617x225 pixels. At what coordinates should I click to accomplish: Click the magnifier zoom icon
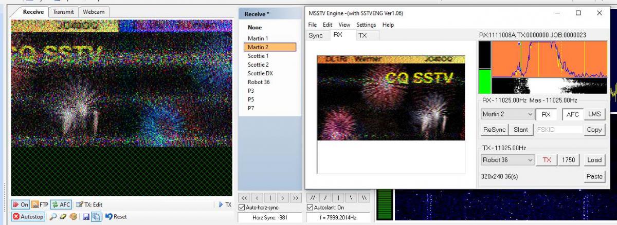click(53, 217)
